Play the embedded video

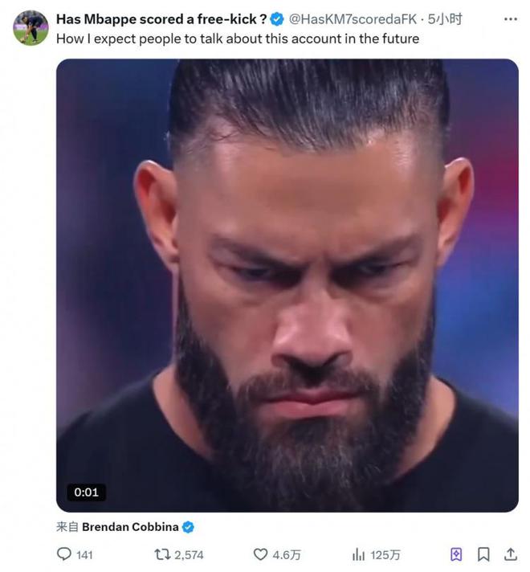[287, 285]
